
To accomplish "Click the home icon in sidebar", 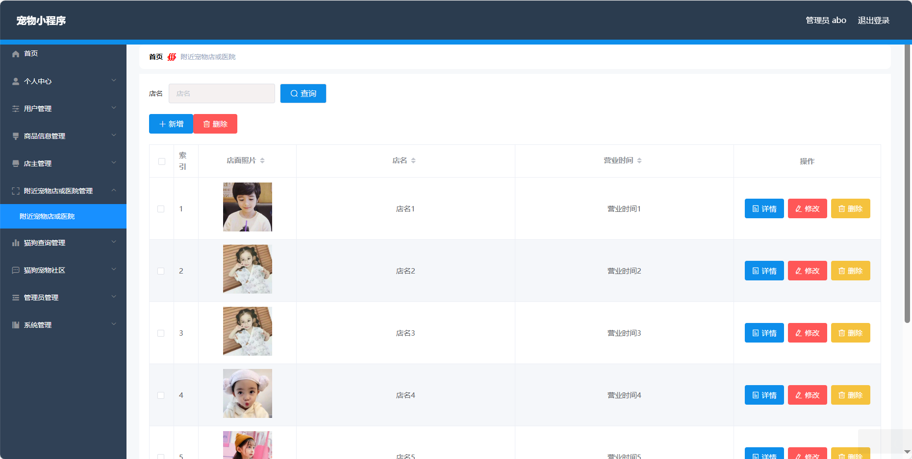I will click(x=16, y=54).
